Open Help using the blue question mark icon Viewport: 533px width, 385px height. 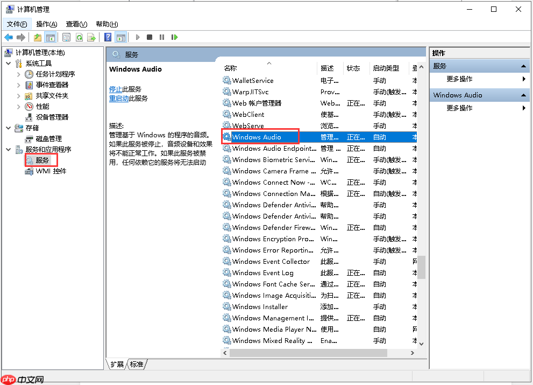pos(108,37)
